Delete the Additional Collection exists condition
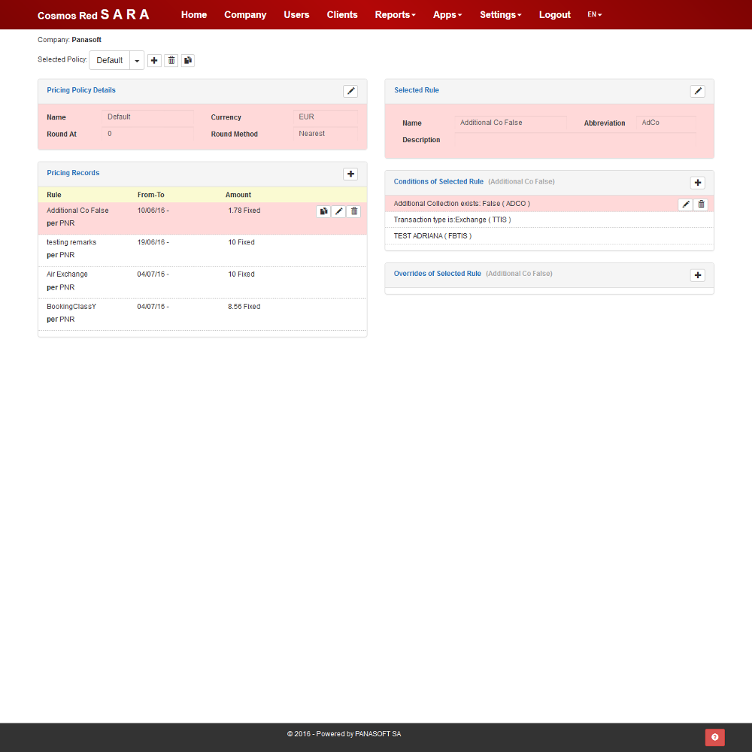Image resolution: width=752 pixels, height=752 pixels. tap(701, 205)
